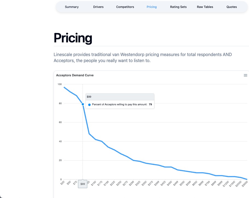Switch to the Summary tab
249x198 pixels.
click(x=72, y=7)
